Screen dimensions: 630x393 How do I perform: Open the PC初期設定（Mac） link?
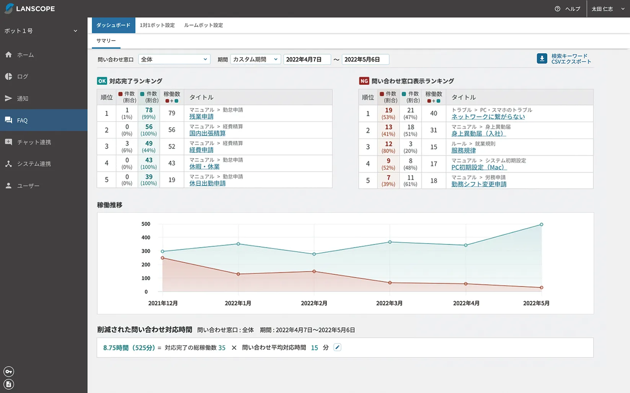point(479,167)
